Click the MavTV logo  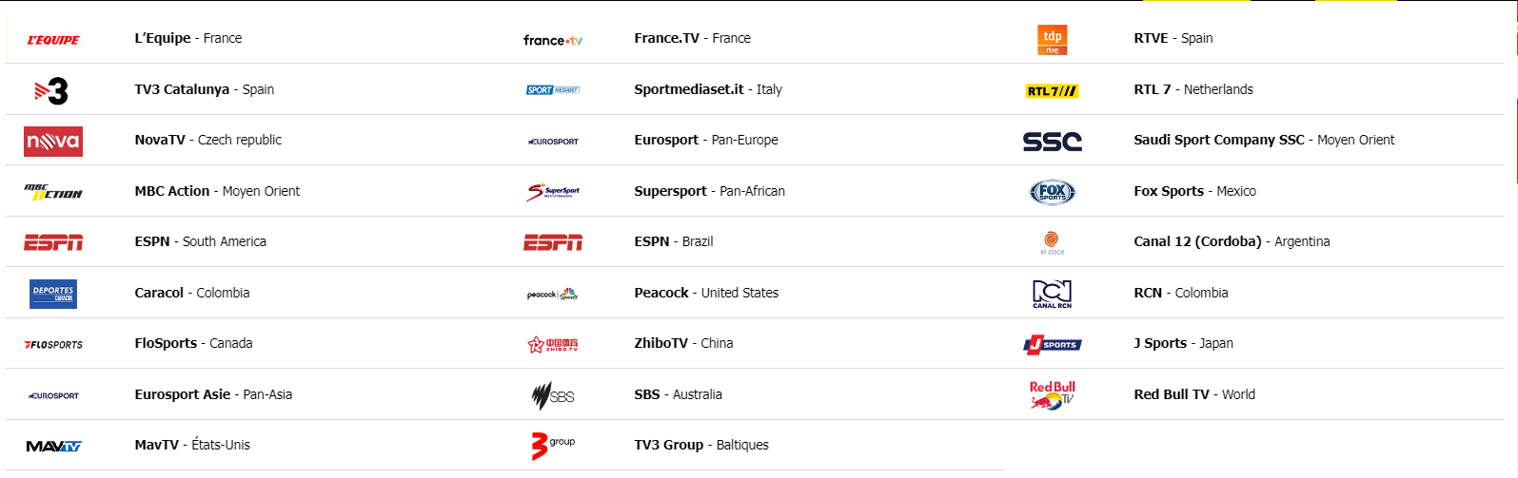coord(53,446)
